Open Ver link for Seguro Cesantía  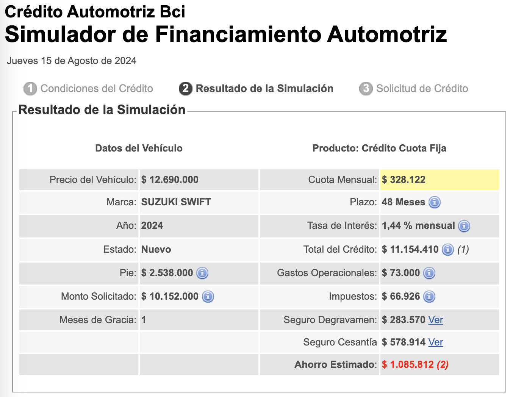click(x=436, y=342)
